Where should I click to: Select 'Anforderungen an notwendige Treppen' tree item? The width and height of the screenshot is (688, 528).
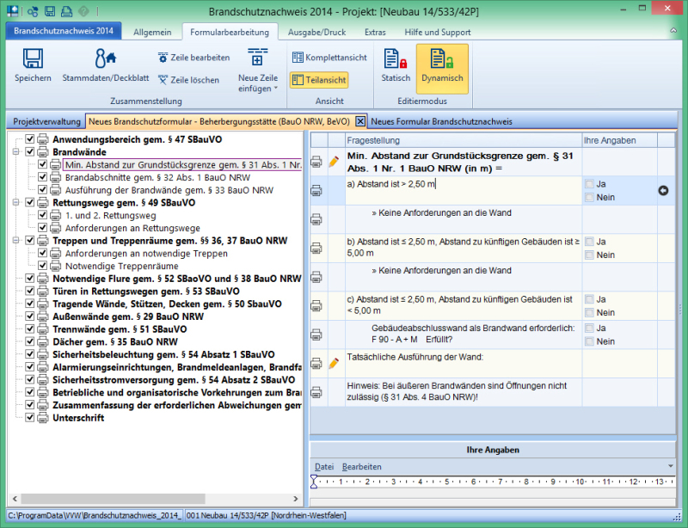click(x=146, y=253)
